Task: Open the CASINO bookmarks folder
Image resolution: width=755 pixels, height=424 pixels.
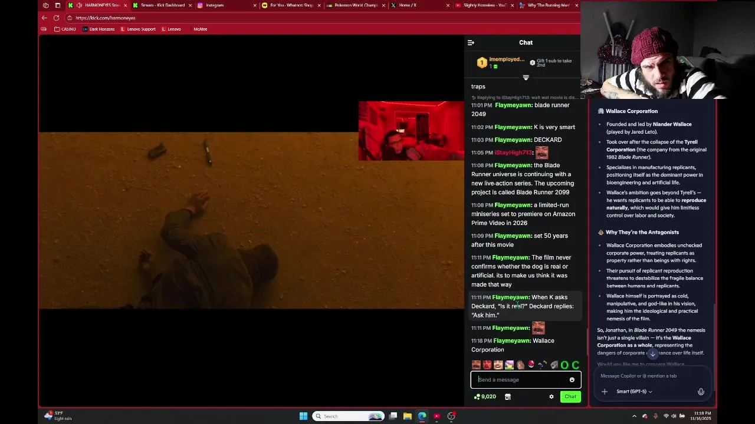Action: click(65, 29)
